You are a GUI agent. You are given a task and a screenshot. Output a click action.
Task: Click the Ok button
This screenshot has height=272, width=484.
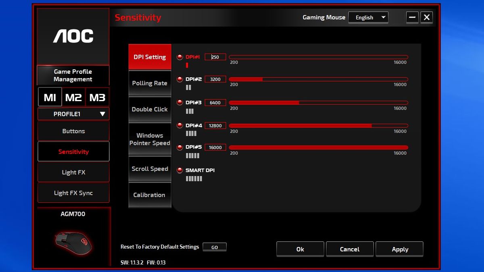point(300,249)
